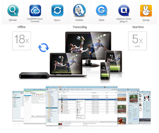This screenshot has height=133, width=159.
Task: Open the selected tulip garden thumbnail
Action: pyautogui.click(x=122, y=109)
